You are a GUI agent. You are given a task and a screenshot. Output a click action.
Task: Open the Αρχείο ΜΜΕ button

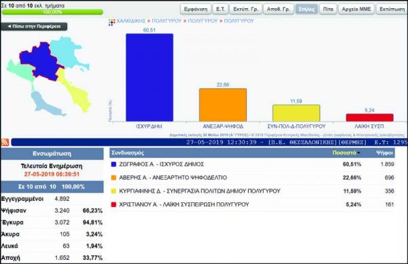(x=356, y=9)
